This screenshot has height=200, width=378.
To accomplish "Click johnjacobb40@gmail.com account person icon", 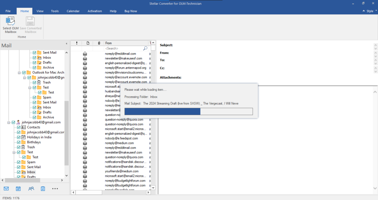I will (18, 123).
